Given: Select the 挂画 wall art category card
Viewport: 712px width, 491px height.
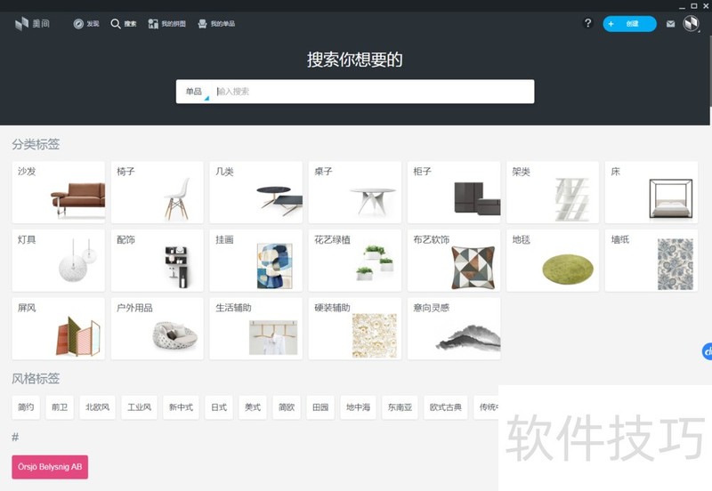Looking at the screenshot, I should click(x=255, y=261).
